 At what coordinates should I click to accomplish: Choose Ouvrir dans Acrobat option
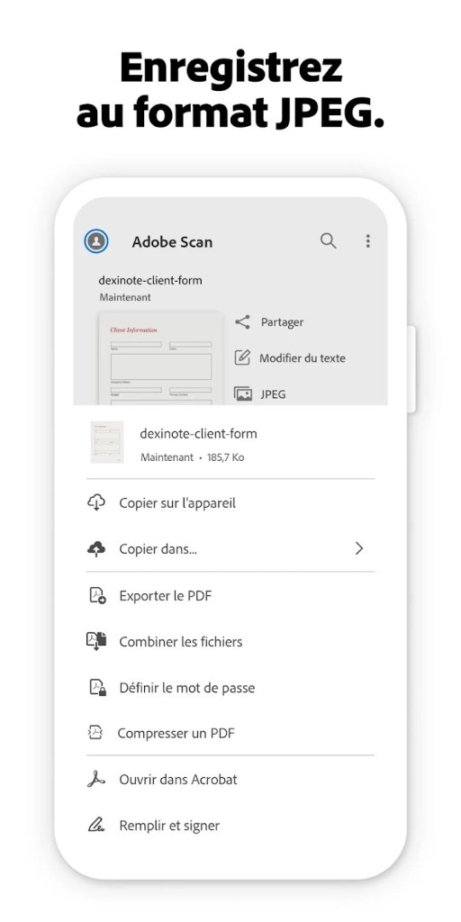click(x=230, y=779)
